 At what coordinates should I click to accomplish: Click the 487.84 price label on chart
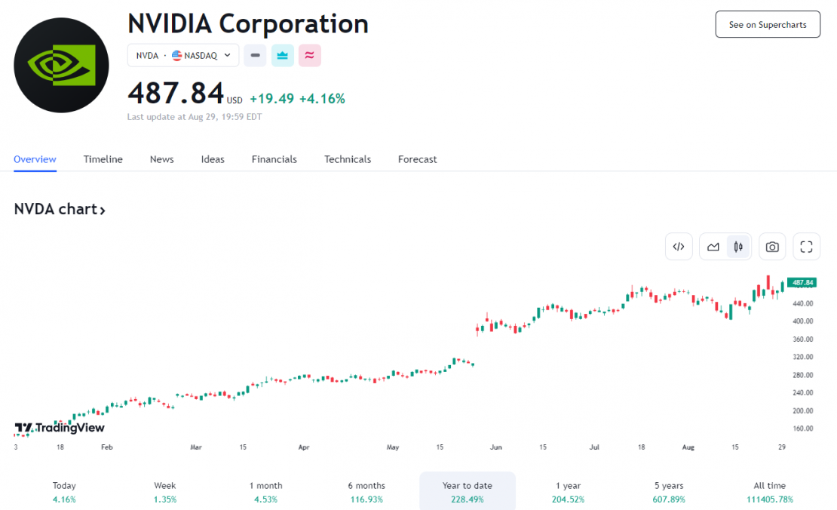(802, 281)
